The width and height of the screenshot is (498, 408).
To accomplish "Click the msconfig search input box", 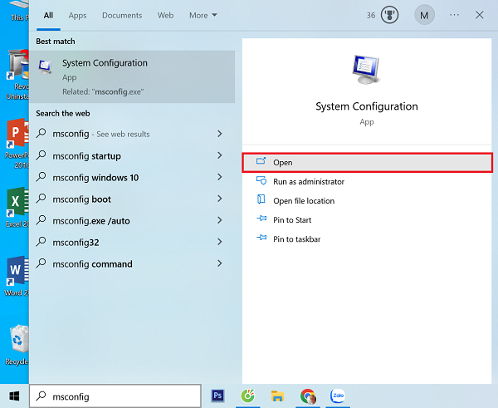I will point(116,396).
